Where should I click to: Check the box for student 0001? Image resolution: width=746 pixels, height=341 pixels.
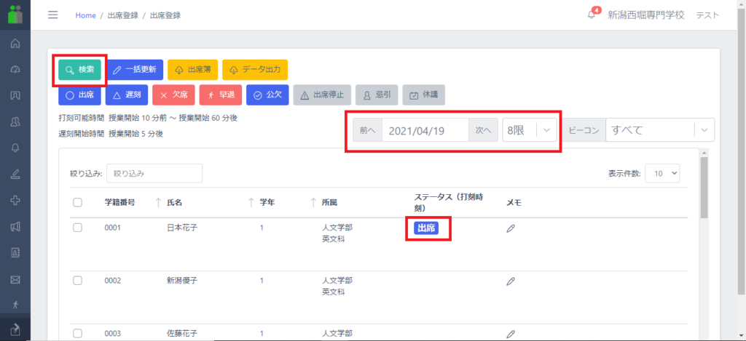click(x=77, y=228)
